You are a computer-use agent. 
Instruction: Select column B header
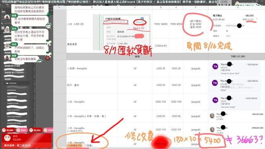[92, 7]
